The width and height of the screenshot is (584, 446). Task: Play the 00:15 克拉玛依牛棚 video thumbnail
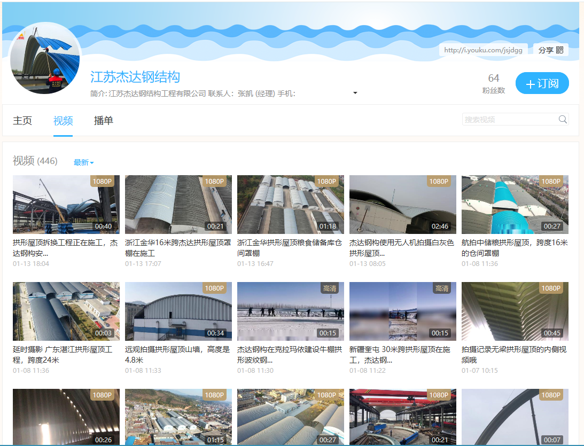click(x=291, y=311)
